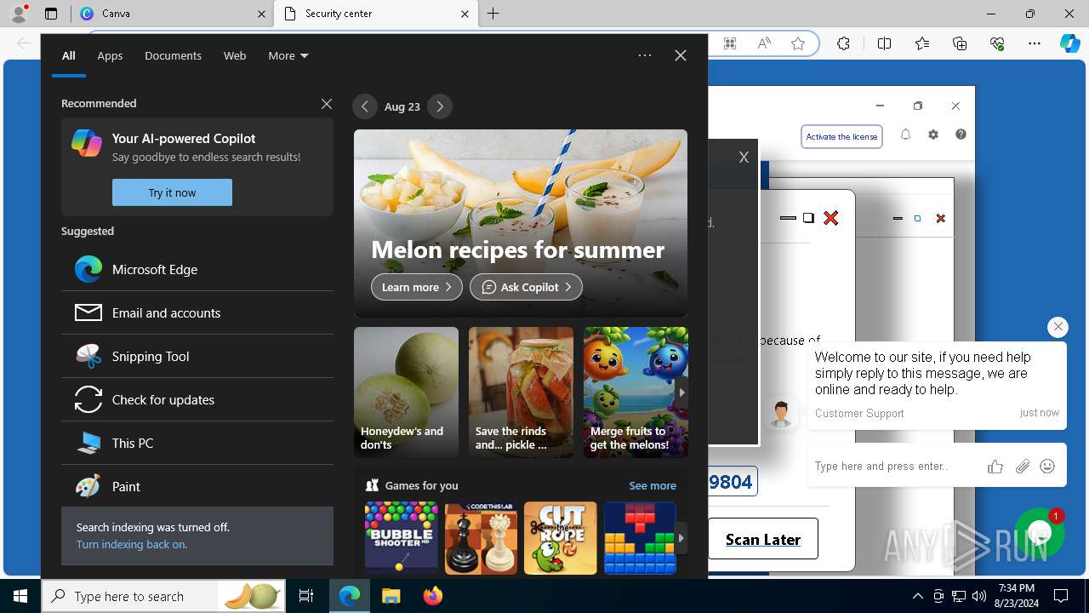
Task: Open Honeydew's and don'ts card
Action: pyautogui.click(x=406, y=392)
